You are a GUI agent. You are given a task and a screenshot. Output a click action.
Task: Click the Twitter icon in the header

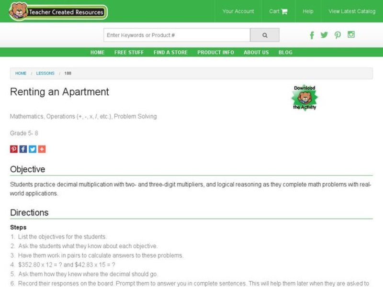(x=325, y=35)
